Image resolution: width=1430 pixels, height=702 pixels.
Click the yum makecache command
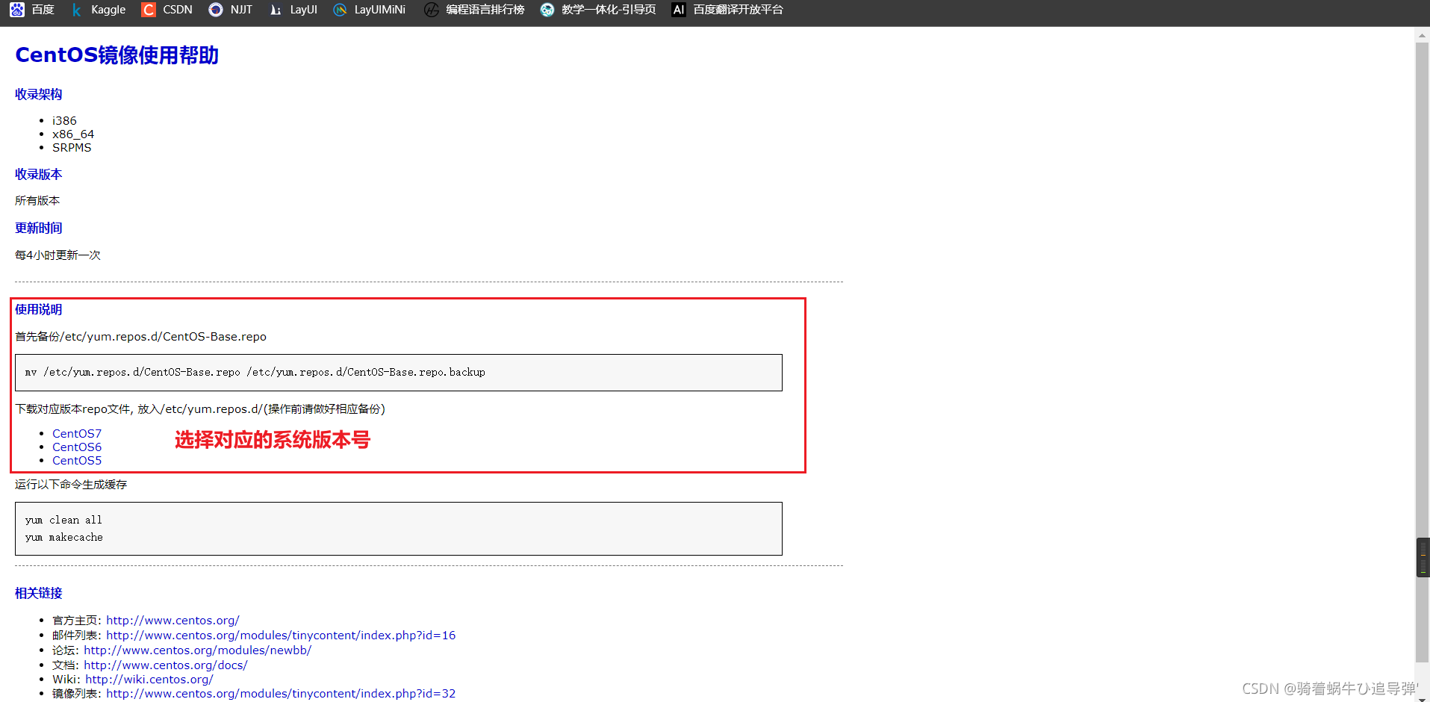click(64, 537)
